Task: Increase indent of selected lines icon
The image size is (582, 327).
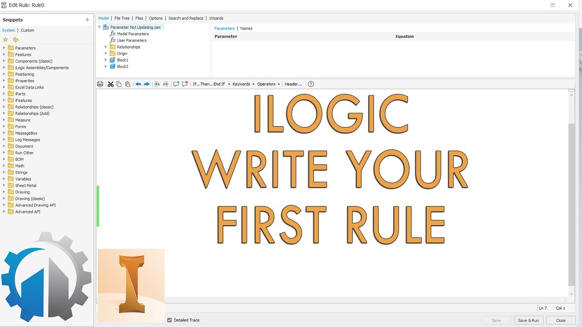Action: (x=157, y=84)
